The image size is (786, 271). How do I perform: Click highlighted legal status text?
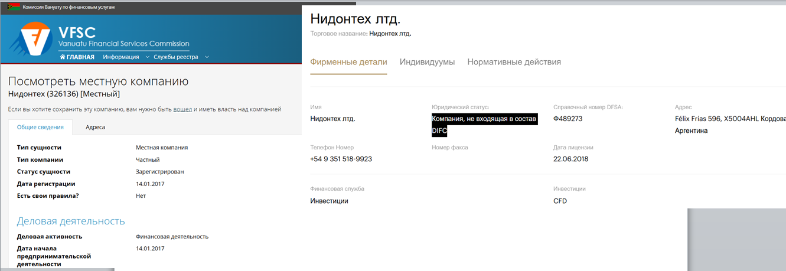point(484,125)
